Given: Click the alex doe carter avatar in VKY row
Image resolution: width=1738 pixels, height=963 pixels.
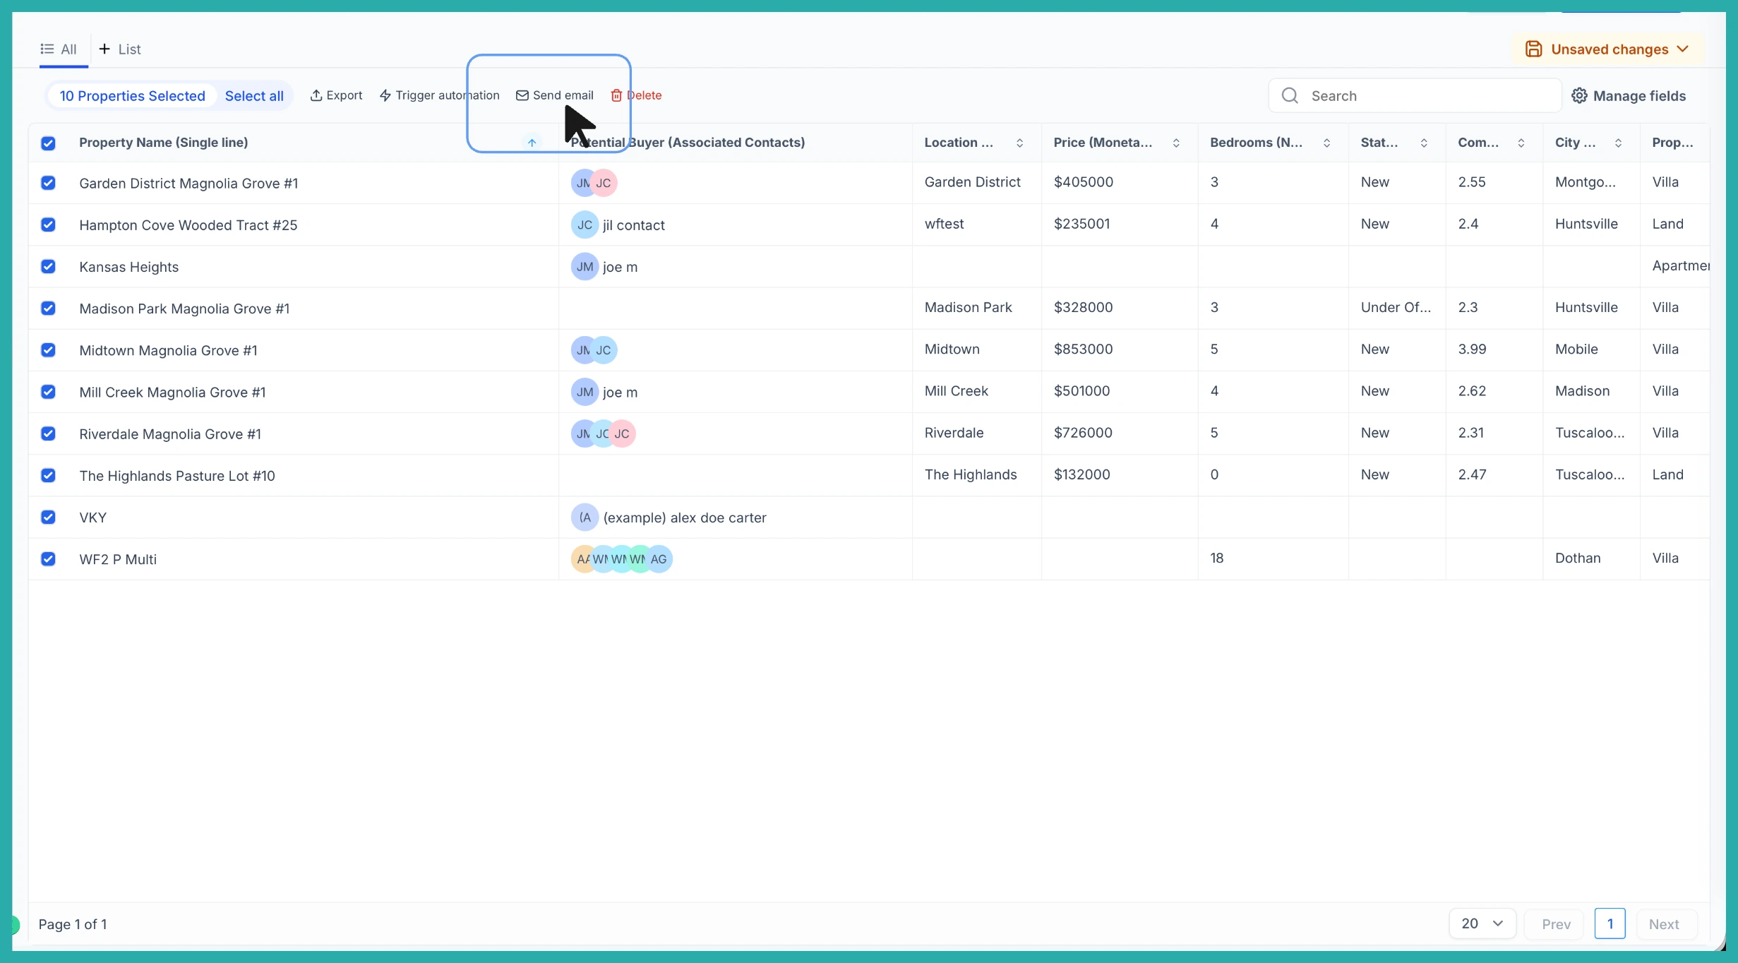Looking at the screenshot, I should (x=585, y=518).
